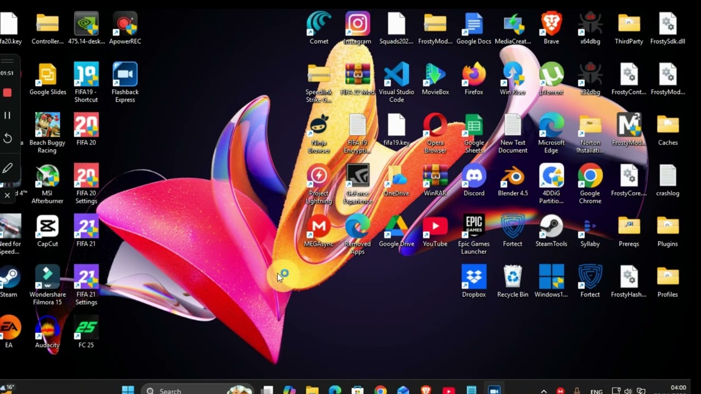Select the x64dbg debugger icon
Image resolution: width=701 pixels, height=394 pixels.
(590, 29)
